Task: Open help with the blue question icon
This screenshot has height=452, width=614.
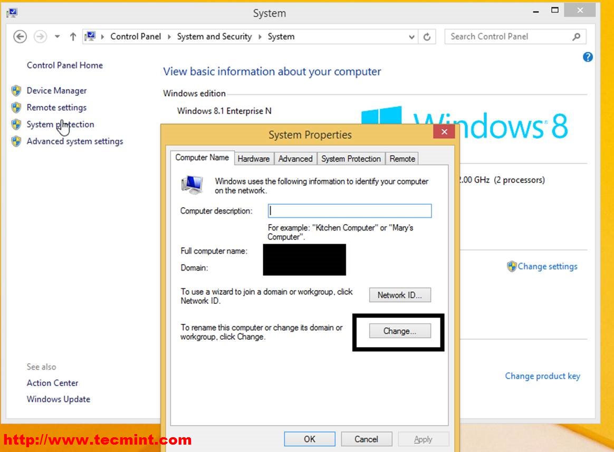Action: [x=588, y=57]
